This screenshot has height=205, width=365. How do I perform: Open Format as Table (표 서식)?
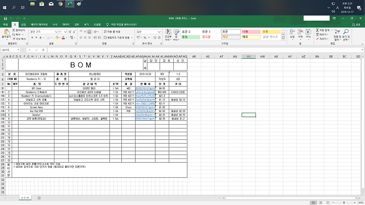[x=176, y=35]
